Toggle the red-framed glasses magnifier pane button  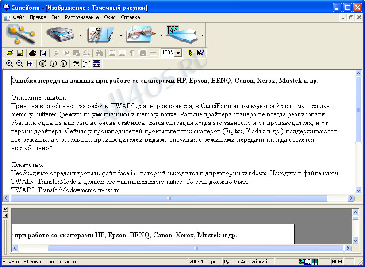[96, 64]
